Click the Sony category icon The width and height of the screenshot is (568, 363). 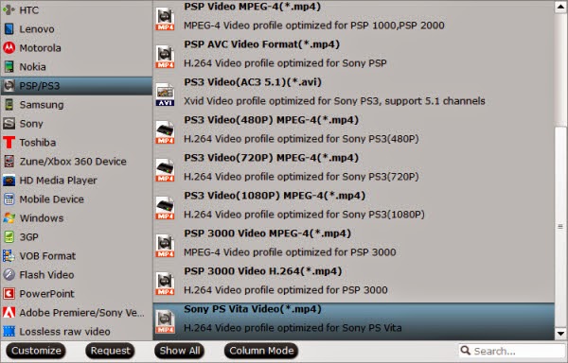(9, 123)
